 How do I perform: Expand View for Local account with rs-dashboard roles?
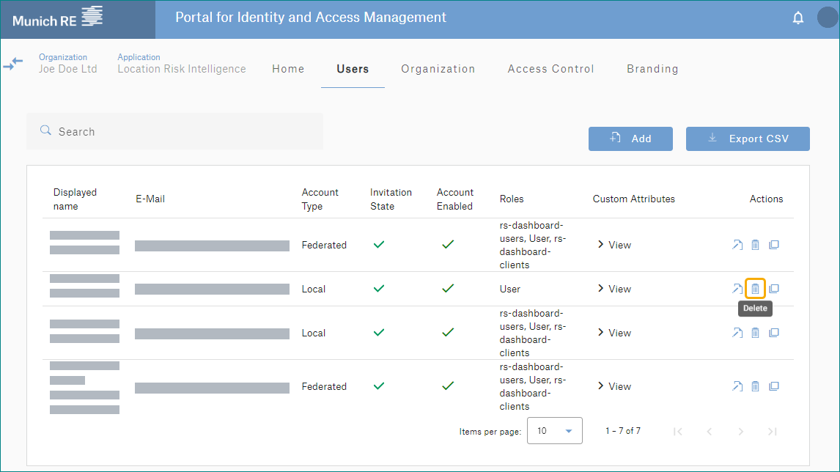(x=614, y=333)
